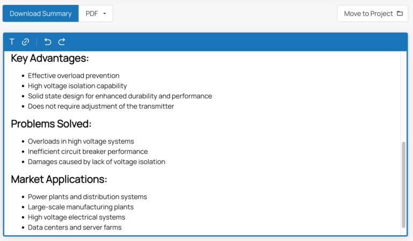Image resolution: width=413 pixels, height=241 pixels.
Task: Click "Data centers and server farms" line
Action: pyautogui.click(x=75, y=228)
